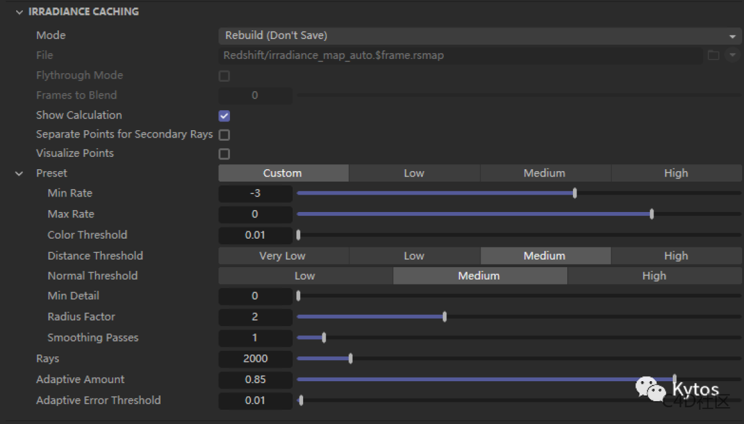Click the Adaptive Error Threshold value field
The image size is (744, 424).
click(x=255, y=400)
